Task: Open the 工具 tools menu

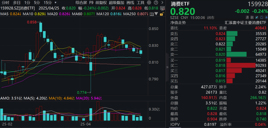Action: point(140,3)
